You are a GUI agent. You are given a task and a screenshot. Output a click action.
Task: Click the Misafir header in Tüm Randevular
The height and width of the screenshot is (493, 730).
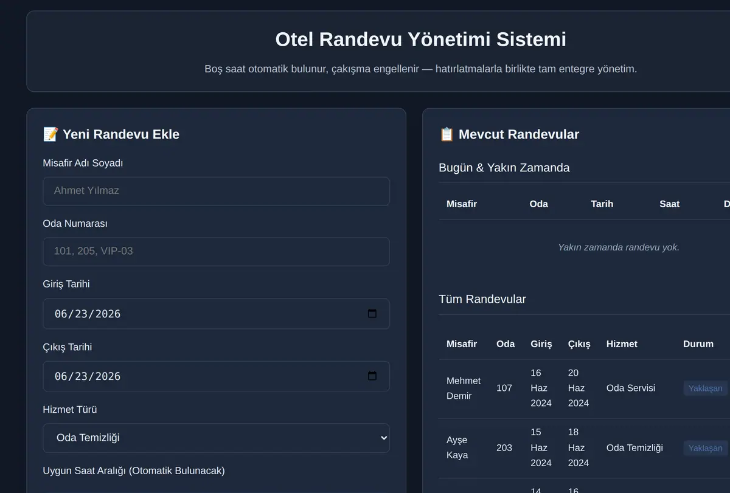(462, 344)
